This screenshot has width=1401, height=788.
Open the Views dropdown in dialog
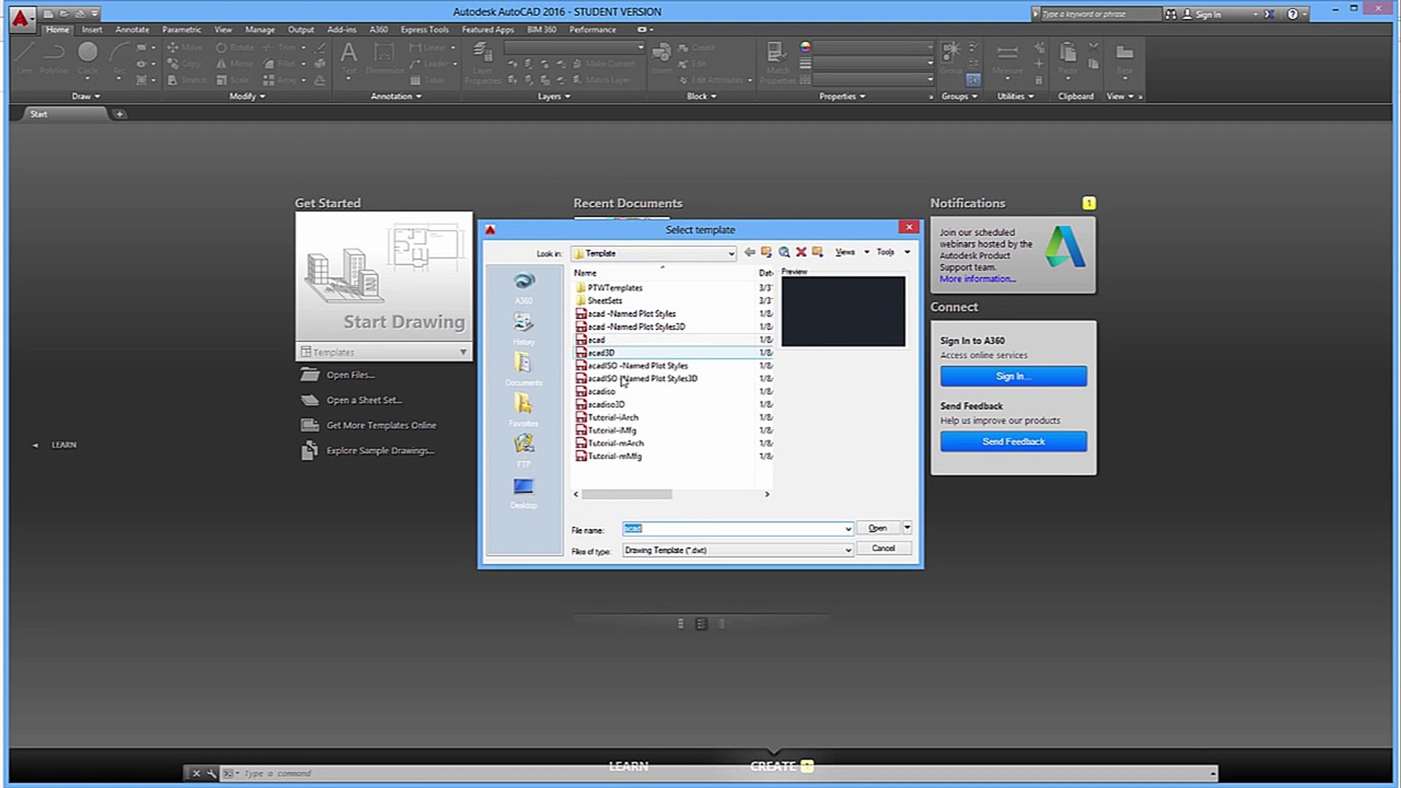tap(852, 252)
